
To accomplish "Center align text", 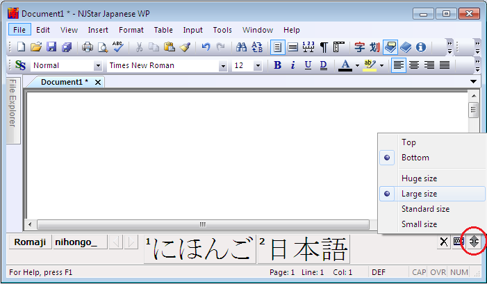I will [x=414, y=65].
